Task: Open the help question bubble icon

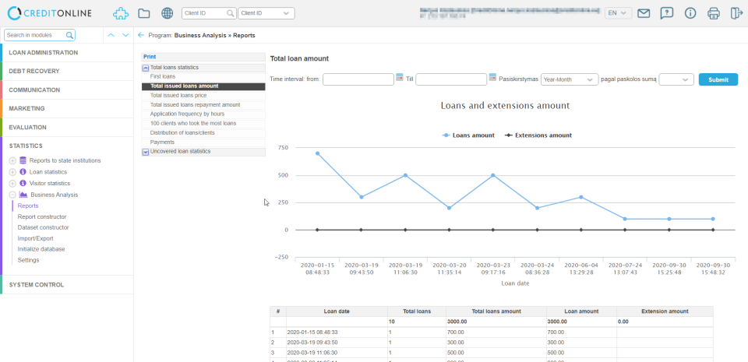Action: 666,13
